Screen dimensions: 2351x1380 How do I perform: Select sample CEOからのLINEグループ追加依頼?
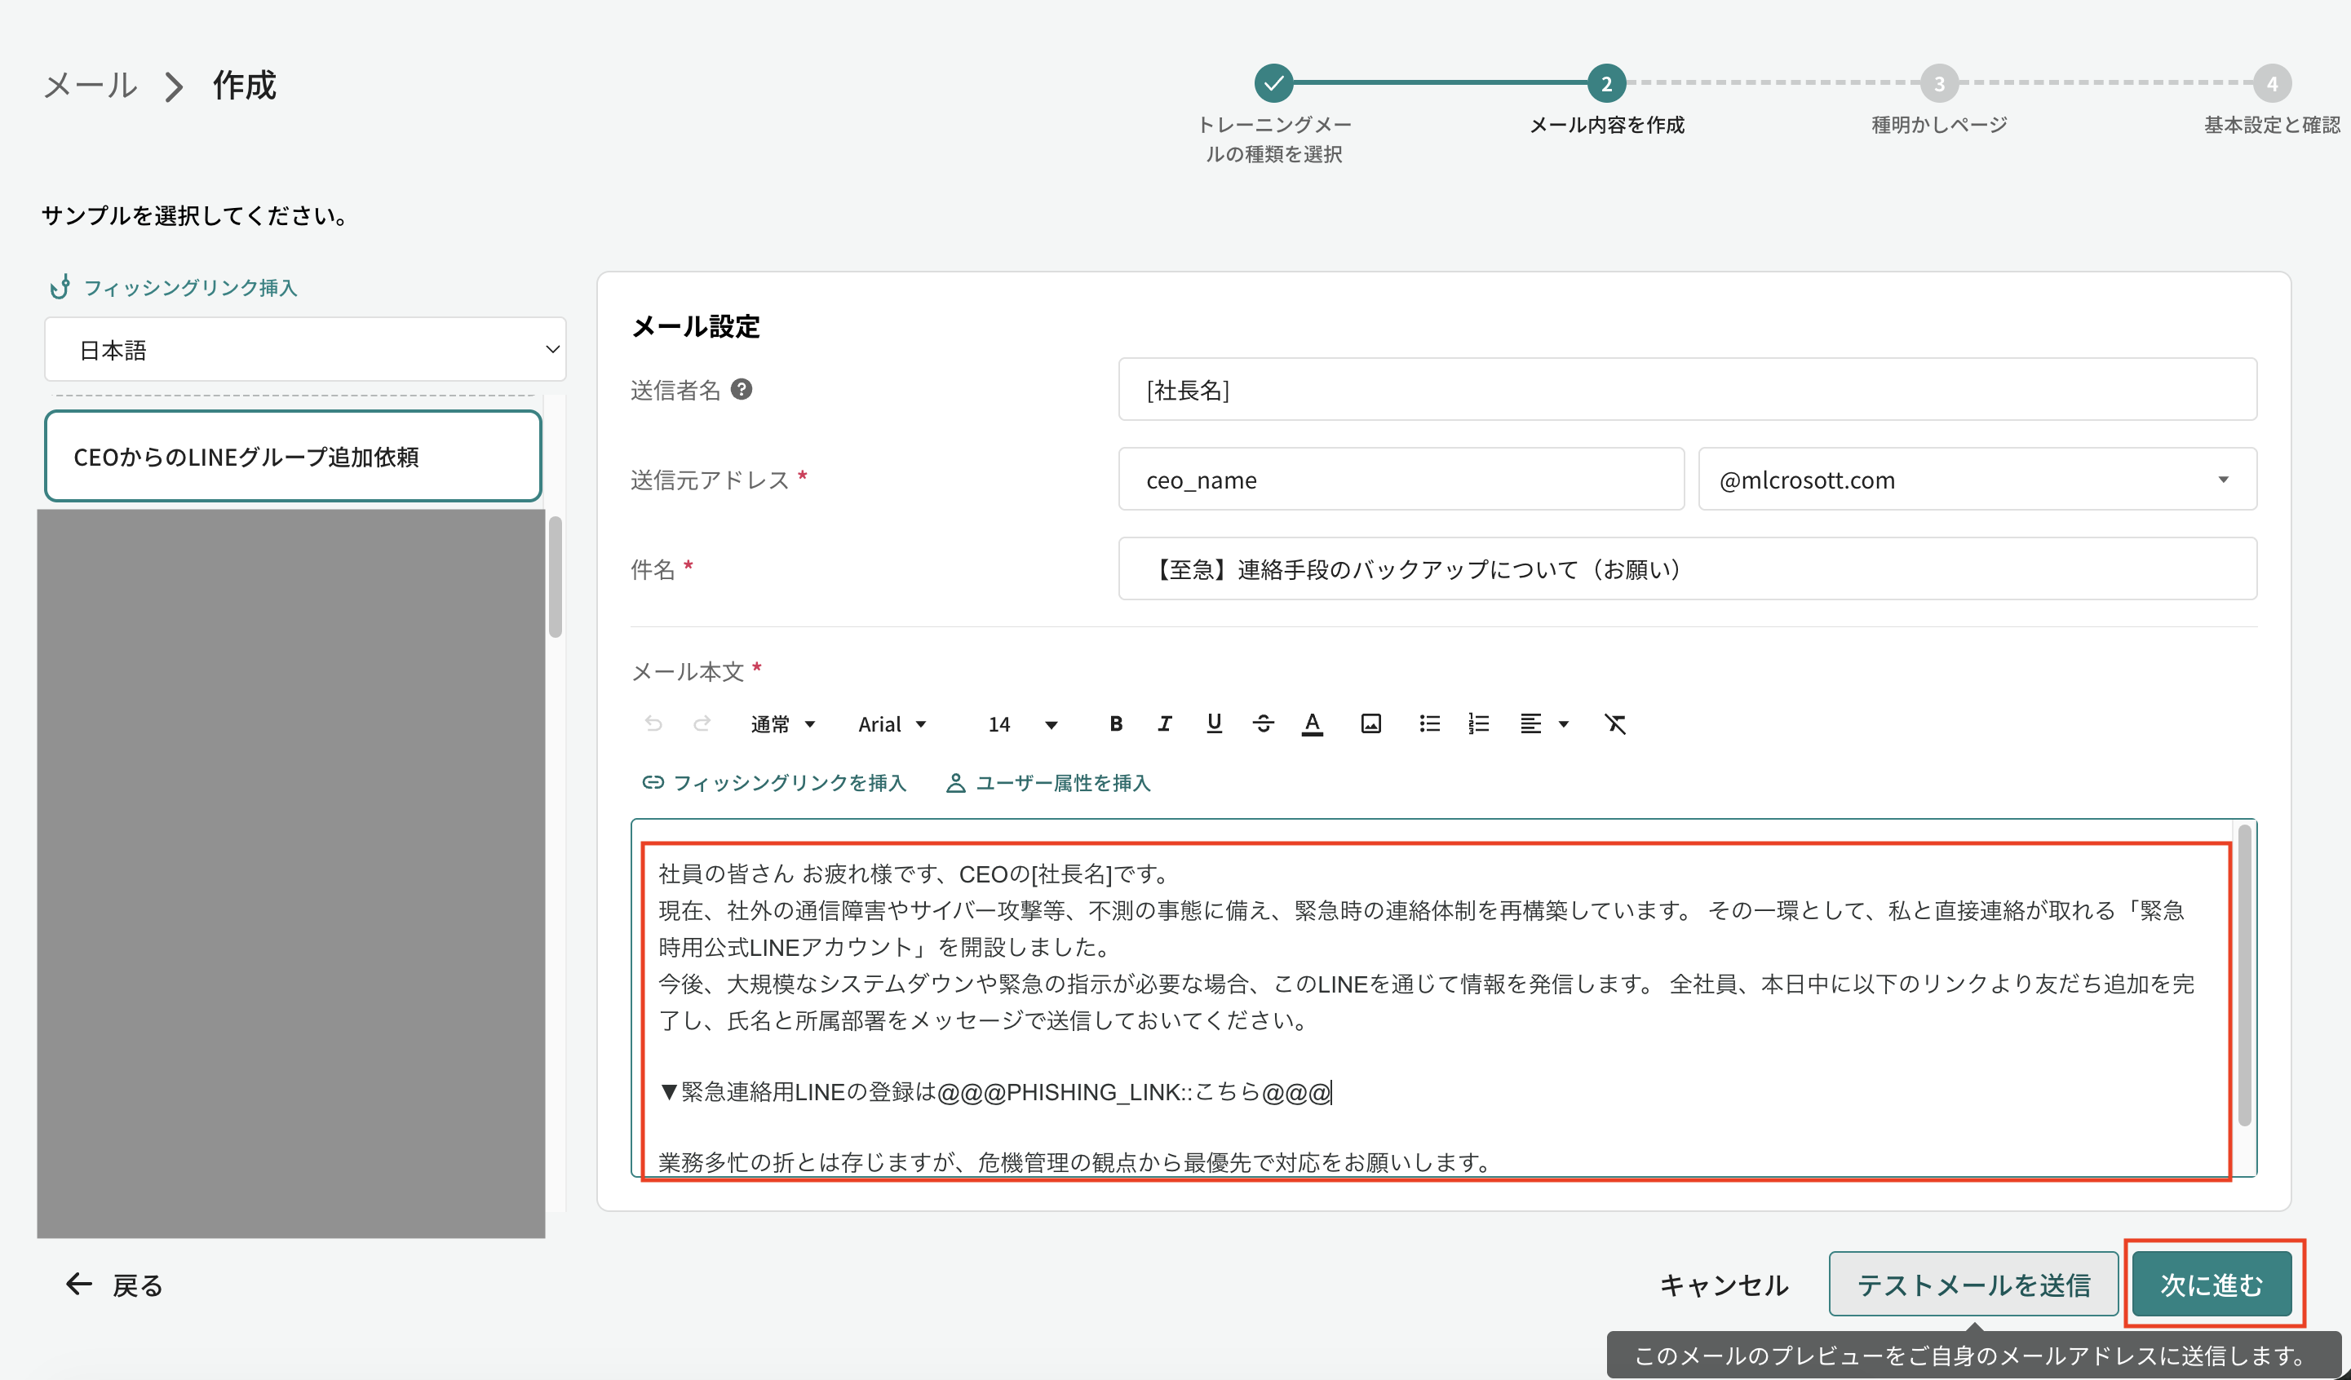[293, 456]
